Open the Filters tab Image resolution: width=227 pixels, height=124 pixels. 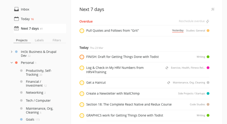coord(57,40)
